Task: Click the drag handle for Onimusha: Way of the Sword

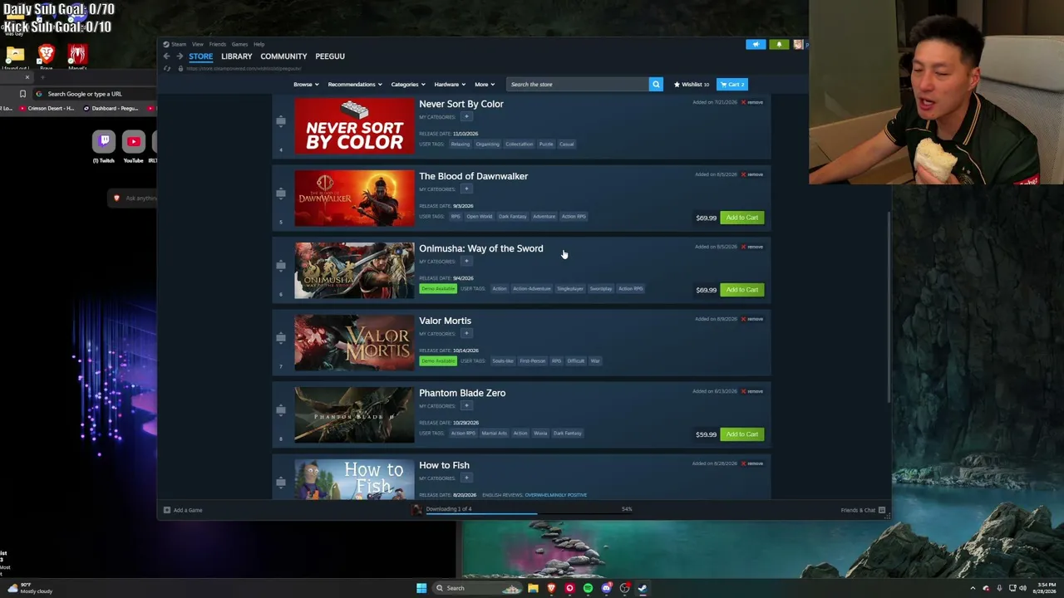Action: coord(281,265)
